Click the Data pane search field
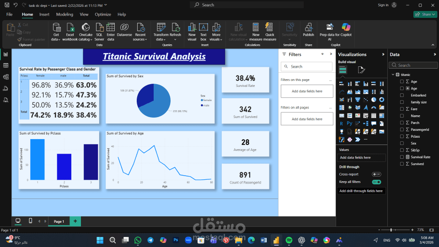The height and width of the screenshot is (247, 439). pyautogui.click(x=413, y=65)
